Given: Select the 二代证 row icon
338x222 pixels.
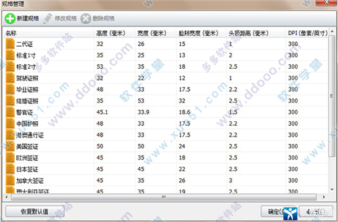Looking at the screenshot, I should click(x=10, y=44).
